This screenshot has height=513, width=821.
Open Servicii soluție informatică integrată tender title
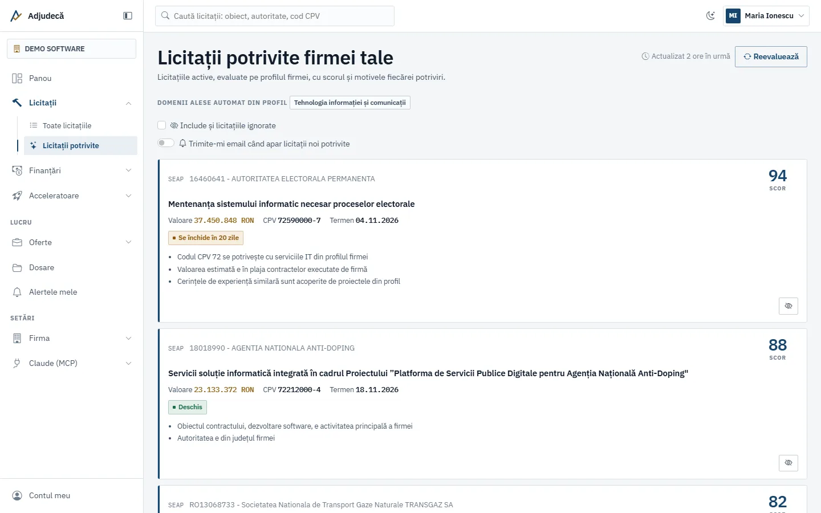pyautogui.click(x=428, y=373)
